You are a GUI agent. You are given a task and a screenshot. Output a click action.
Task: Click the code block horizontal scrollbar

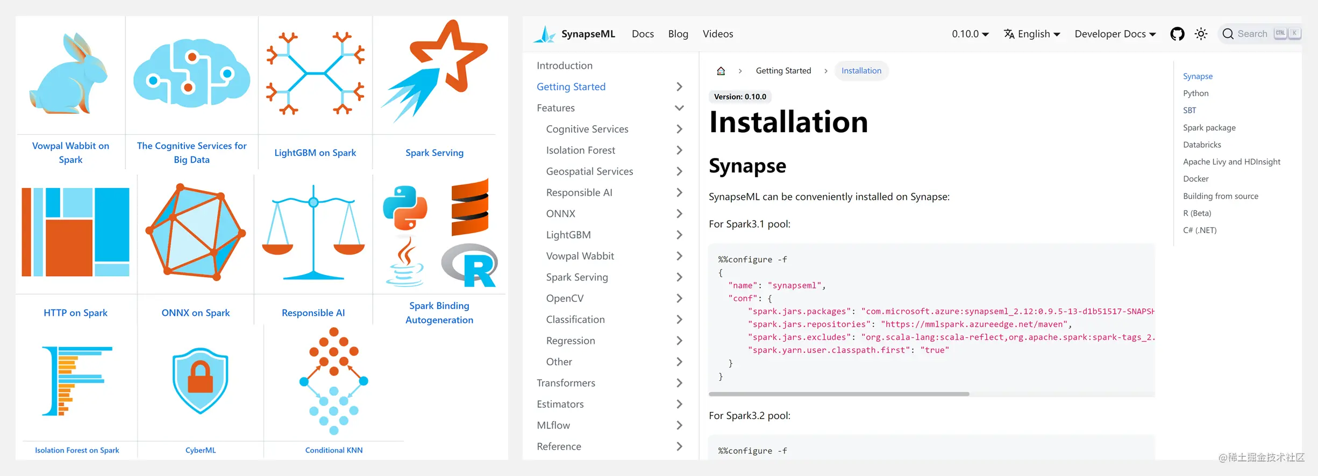click(839, 394)
